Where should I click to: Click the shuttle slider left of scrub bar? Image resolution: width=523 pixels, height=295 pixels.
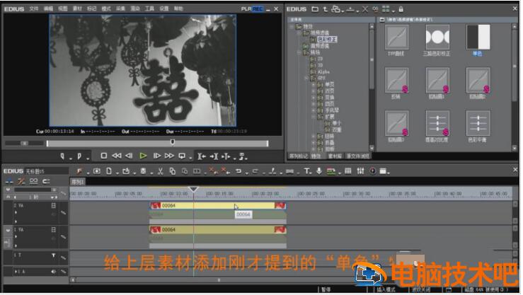[24, 144]
